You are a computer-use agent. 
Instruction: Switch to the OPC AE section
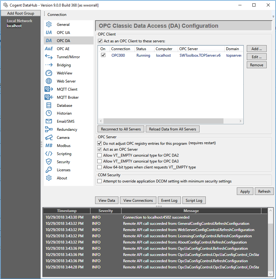pyautogui.click(x=48, y=49)
